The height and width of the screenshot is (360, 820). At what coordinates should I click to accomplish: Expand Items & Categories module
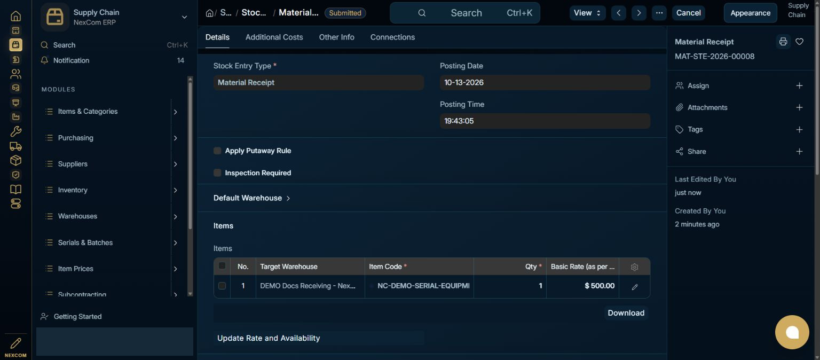[x=175, y=112]
